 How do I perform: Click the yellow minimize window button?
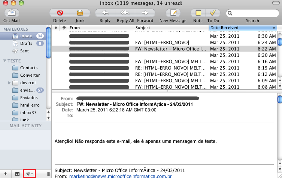click(13, 3)
